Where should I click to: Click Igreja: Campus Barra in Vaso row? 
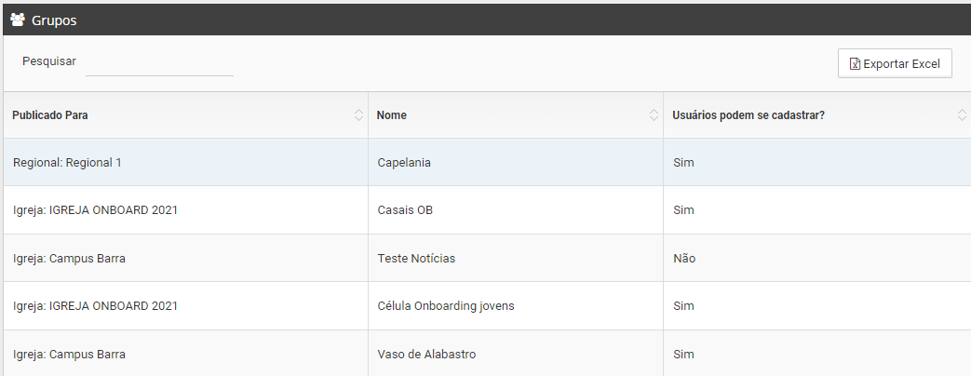(69, 355)
